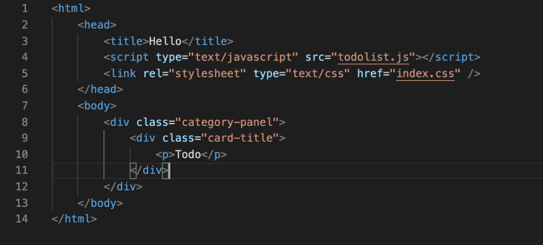Click the closing div tag on line 12
The width and height of the screenshot is (543, 245).
coord(123,187)
